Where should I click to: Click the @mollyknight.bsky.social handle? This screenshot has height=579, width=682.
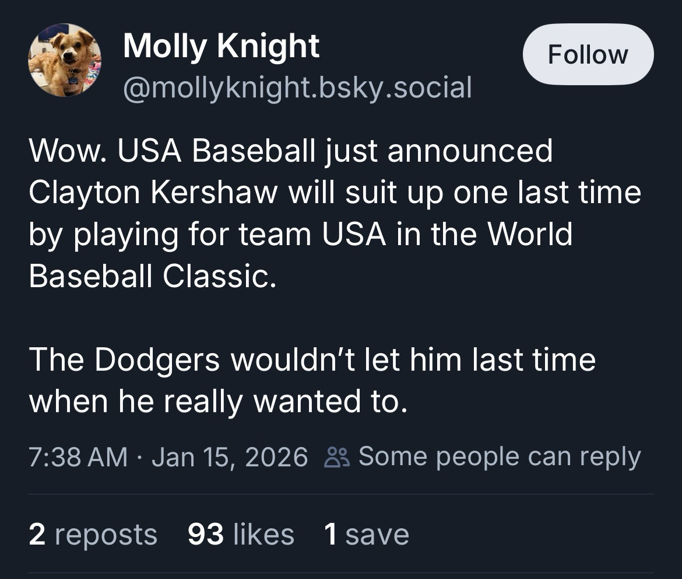tap(297, 88)
